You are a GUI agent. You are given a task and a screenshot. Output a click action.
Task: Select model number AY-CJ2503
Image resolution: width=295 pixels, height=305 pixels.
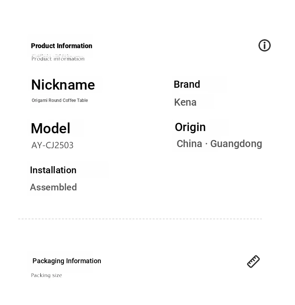click(x=52, y=145)
